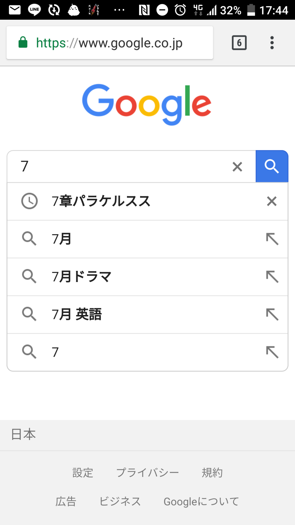Clear the search box text
Image resolution: width=295 pixels, height=525 pixels.
[237, 167]
